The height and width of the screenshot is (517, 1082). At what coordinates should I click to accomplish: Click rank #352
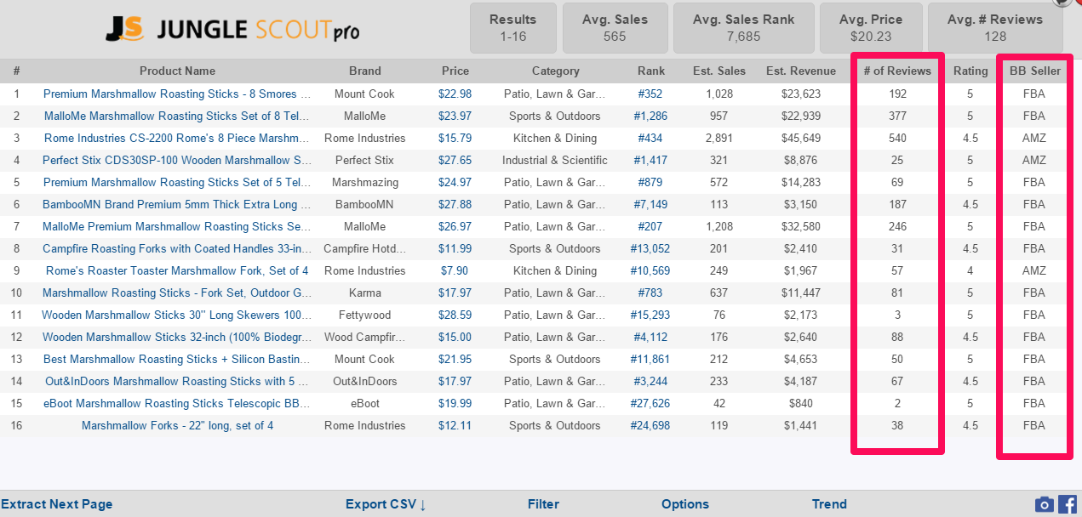pyautogui.click(x=650, y=94)
